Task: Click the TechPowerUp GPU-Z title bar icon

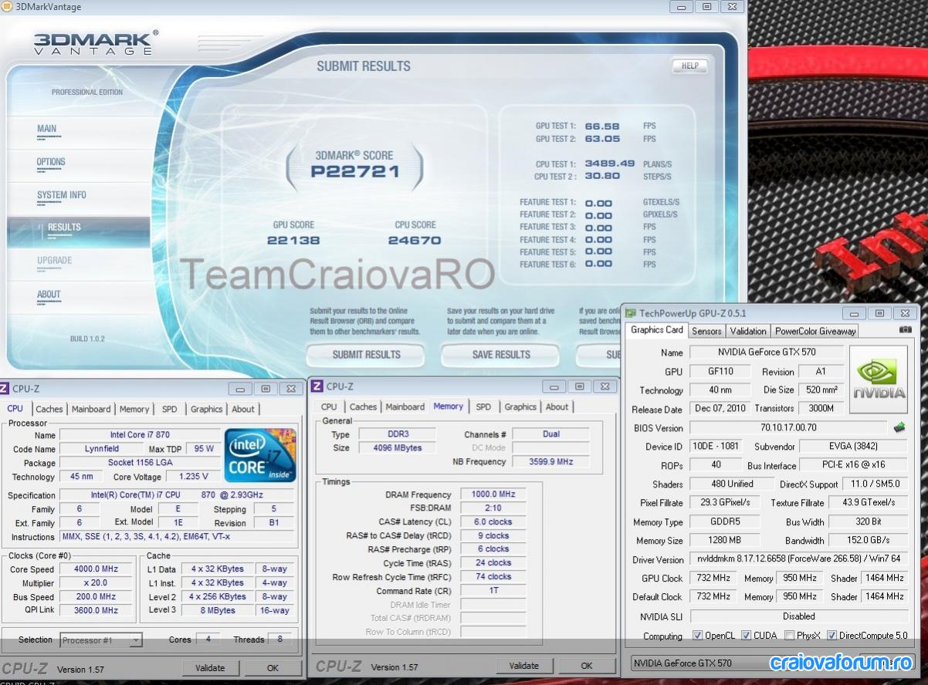Action: click(631, 313)
